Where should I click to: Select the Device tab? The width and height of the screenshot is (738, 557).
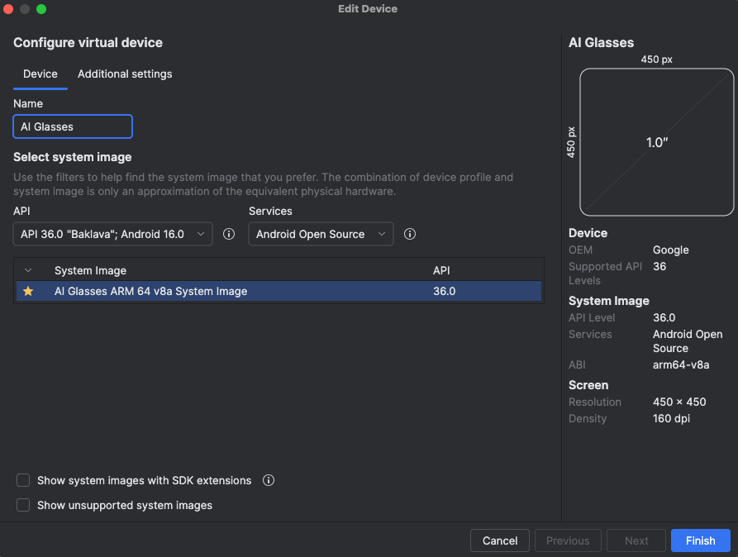(x=40, y=74)
